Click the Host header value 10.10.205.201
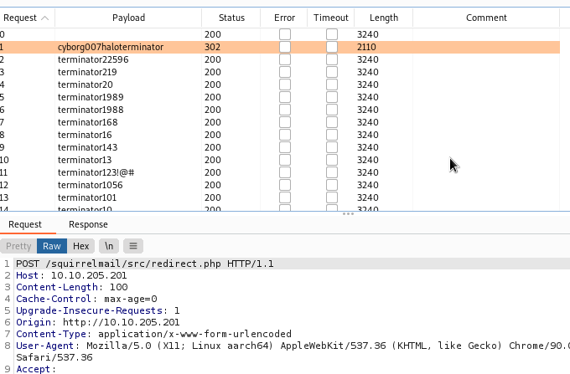The height and width of the screenshot is (374, 570). pos(89,276)
